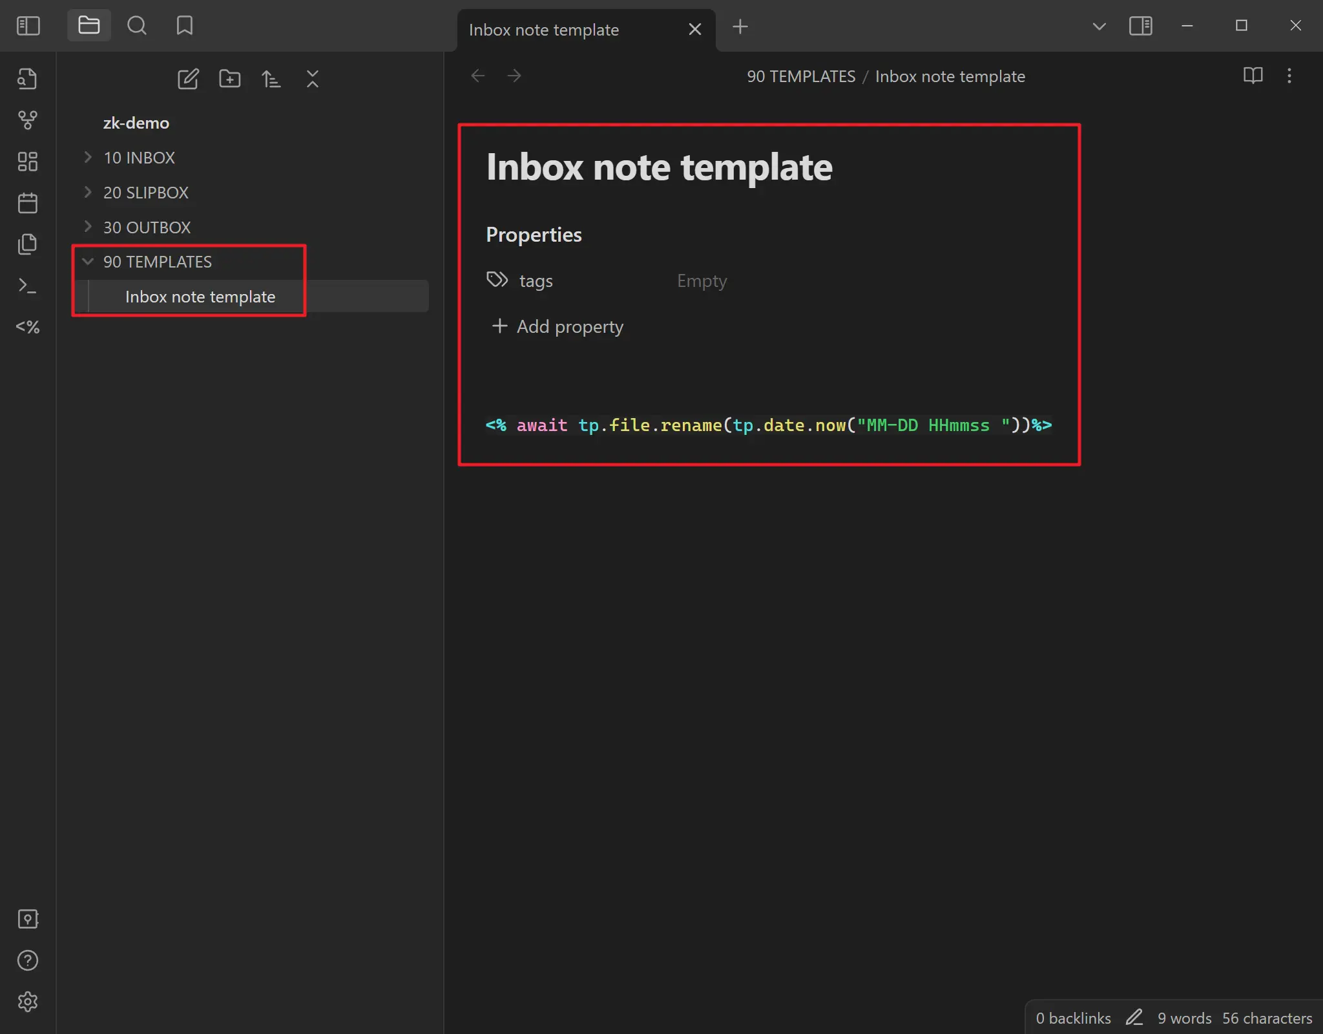Click the 0 backlinks status bar indicator
The image size is (1323, 1034).
[x=1072, y=1018]
